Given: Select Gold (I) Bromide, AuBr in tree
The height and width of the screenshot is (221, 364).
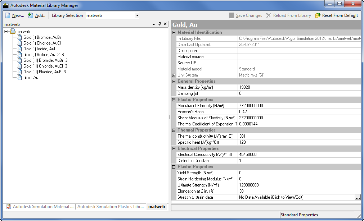Looking at the screenshot, I should pyautogui.click(x=42, y=37).
